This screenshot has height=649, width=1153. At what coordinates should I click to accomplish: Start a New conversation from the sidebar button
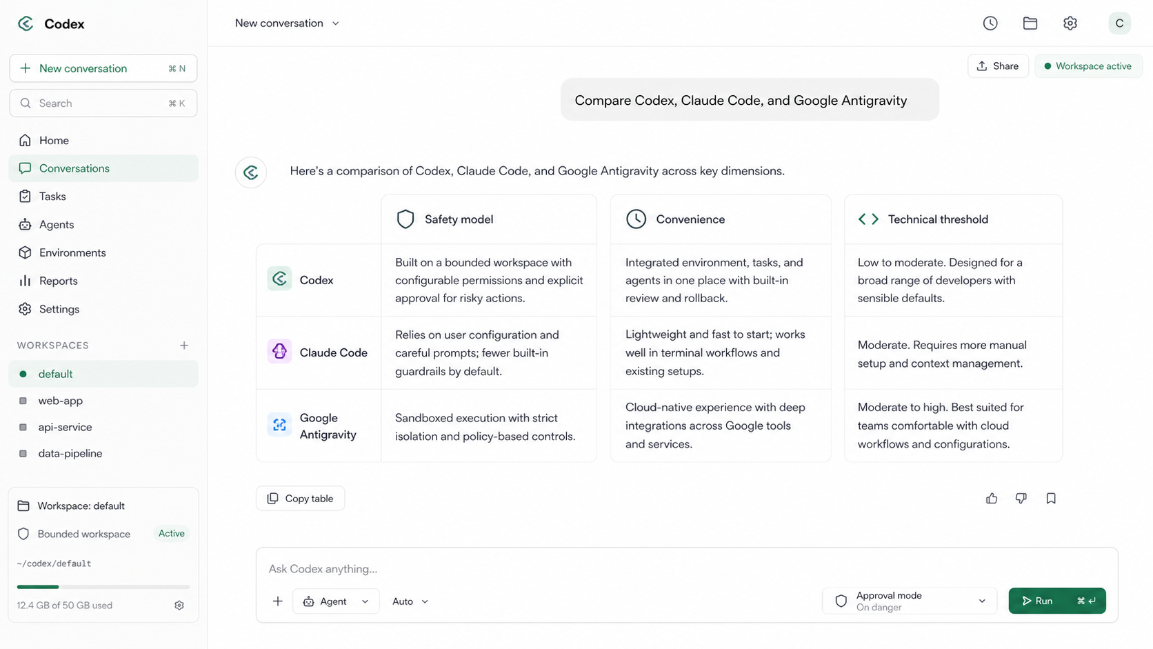click(103, 68)
